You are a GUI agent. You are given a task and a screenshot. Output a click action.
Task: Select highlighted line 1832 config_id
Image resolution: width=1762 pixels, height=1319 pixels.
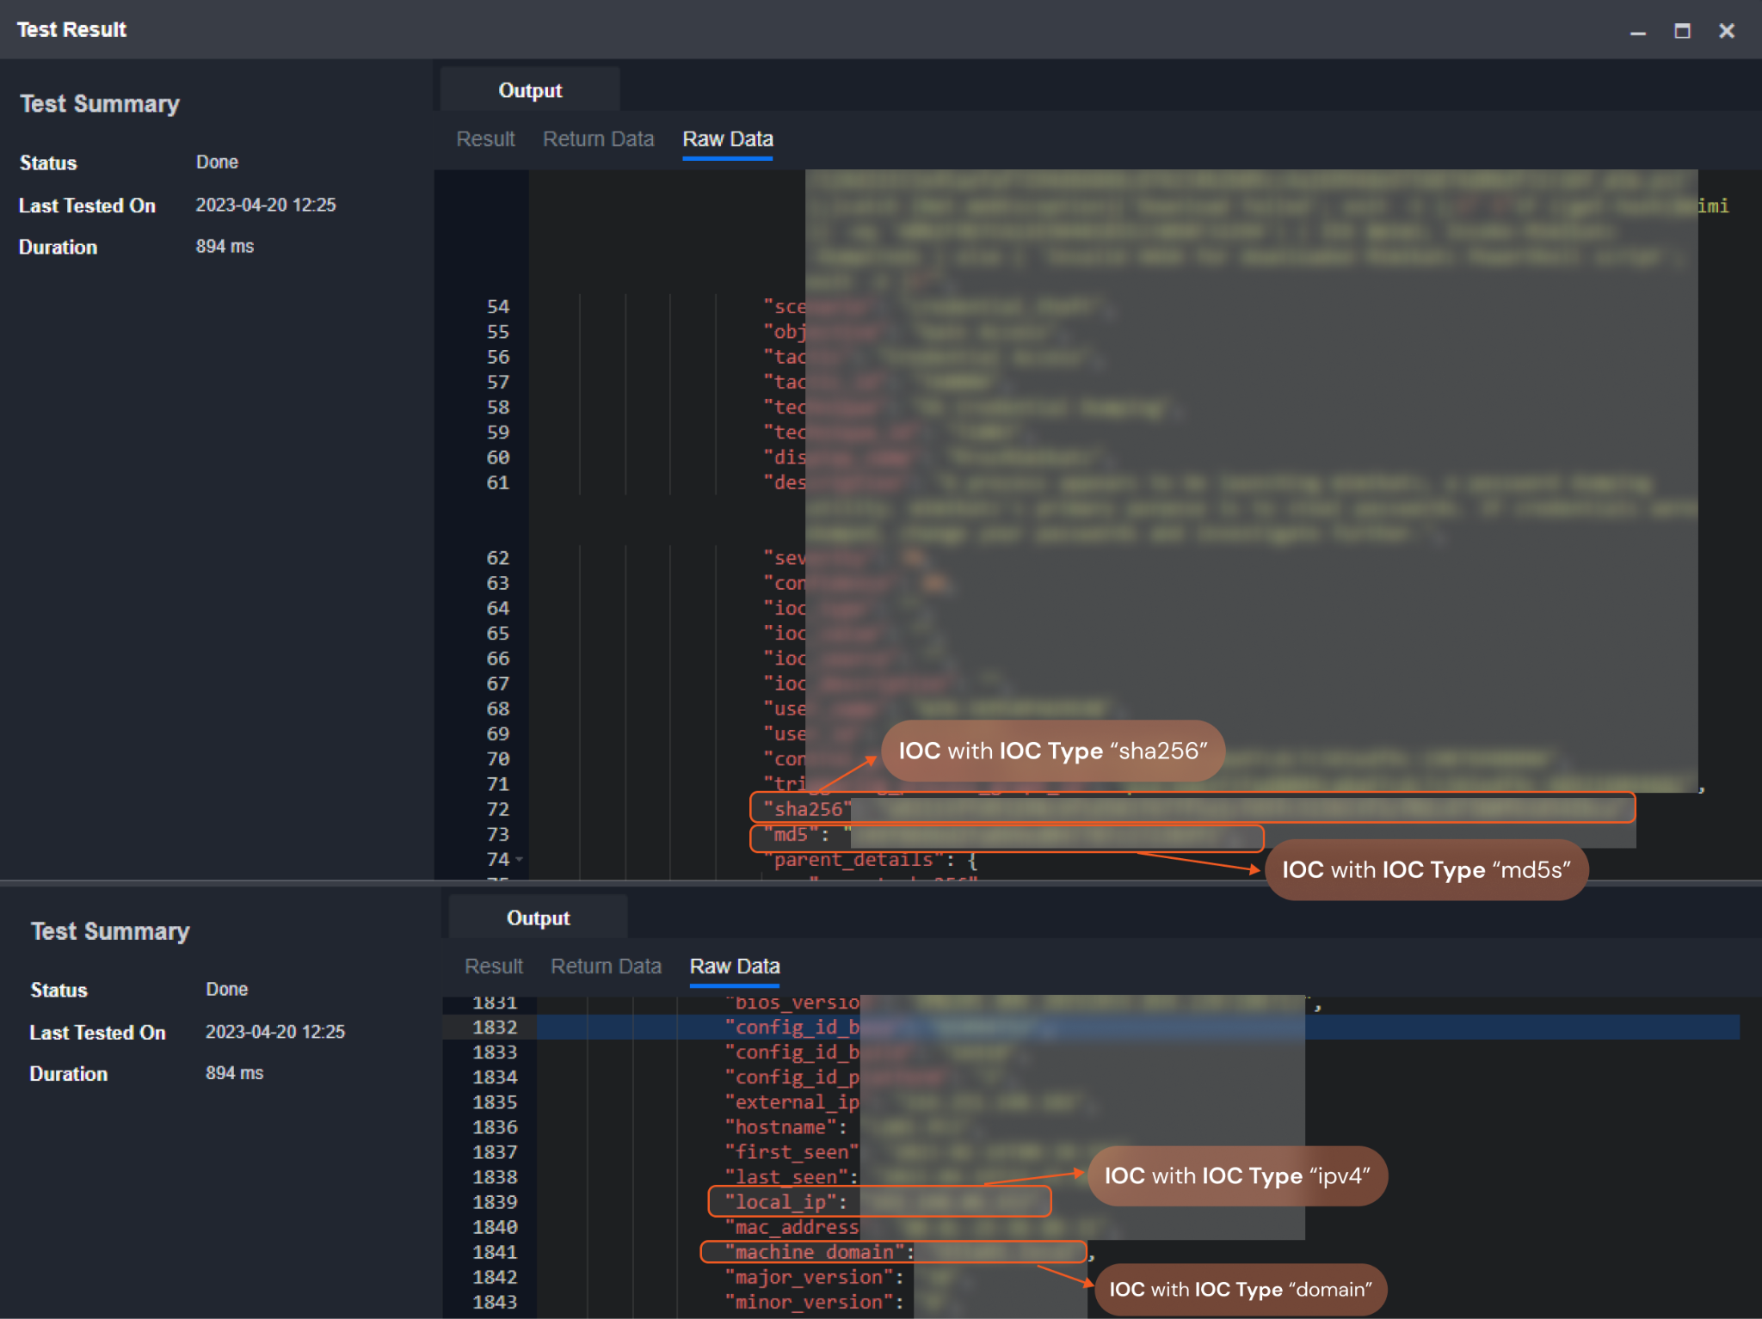click(x=792, y=1027)
